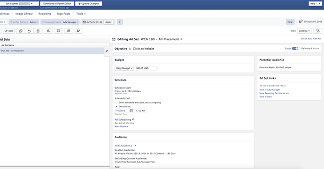
Task: Open the end date calendar picker icon
Action: coord(131,111)
